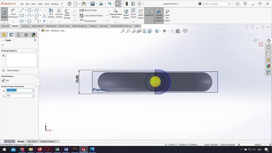Select the sketch Text tool
This screenshot has width=272, height=153.
(44, 16)
